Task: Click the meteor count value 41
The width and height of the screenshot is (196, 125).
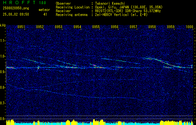Action: pyautogui.click(x=45, y=14)
